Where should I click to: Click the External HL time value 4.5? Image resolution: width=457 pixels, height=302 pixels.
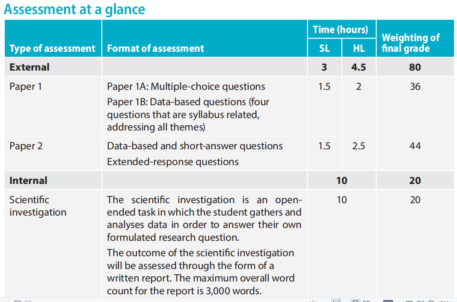(x=359, y=67)
